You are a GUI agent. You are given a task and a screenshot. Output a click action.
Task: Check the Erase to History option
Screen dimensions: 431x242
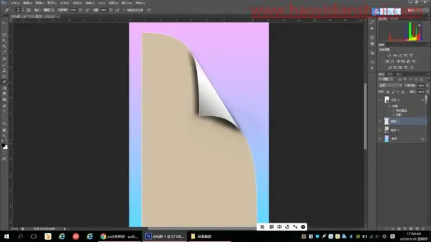tap(125, 10)
